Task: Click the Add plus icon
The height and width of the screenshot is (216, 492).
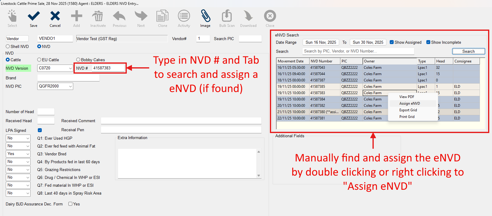Action: coord(77,16)
